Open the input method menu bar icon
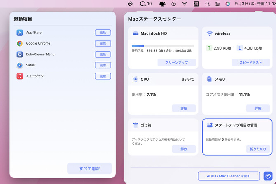Screen dimensions: 276x184 point(196,4)
